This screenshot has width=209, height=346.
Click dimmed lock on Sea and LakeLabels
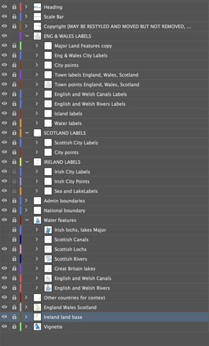tap(14, 191)
